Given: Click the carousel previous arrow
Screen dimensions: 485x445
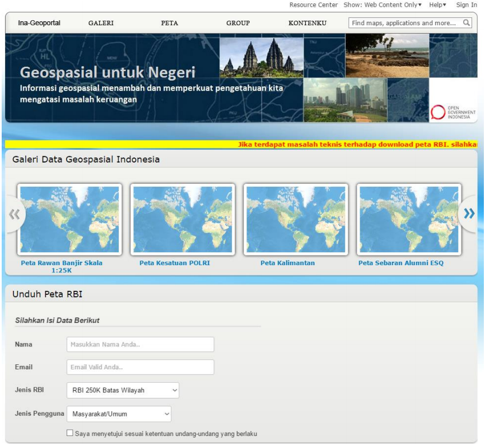Looking at the screenshot, I should pyautogui.click(x=15, y=213).
